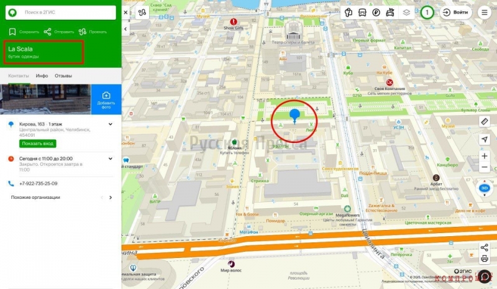Click phone number +7-922-735-25-09

(39, 183)
